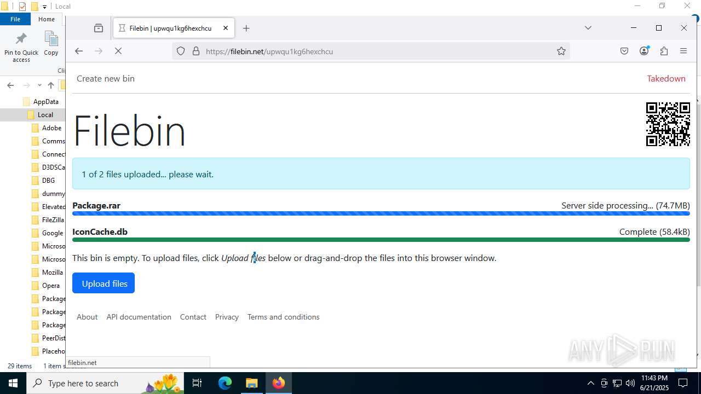Launch Microsoft Edge from taskbar
Viewport: 701px width, 394px height.
pyautogui.click(x=225, y=383)
